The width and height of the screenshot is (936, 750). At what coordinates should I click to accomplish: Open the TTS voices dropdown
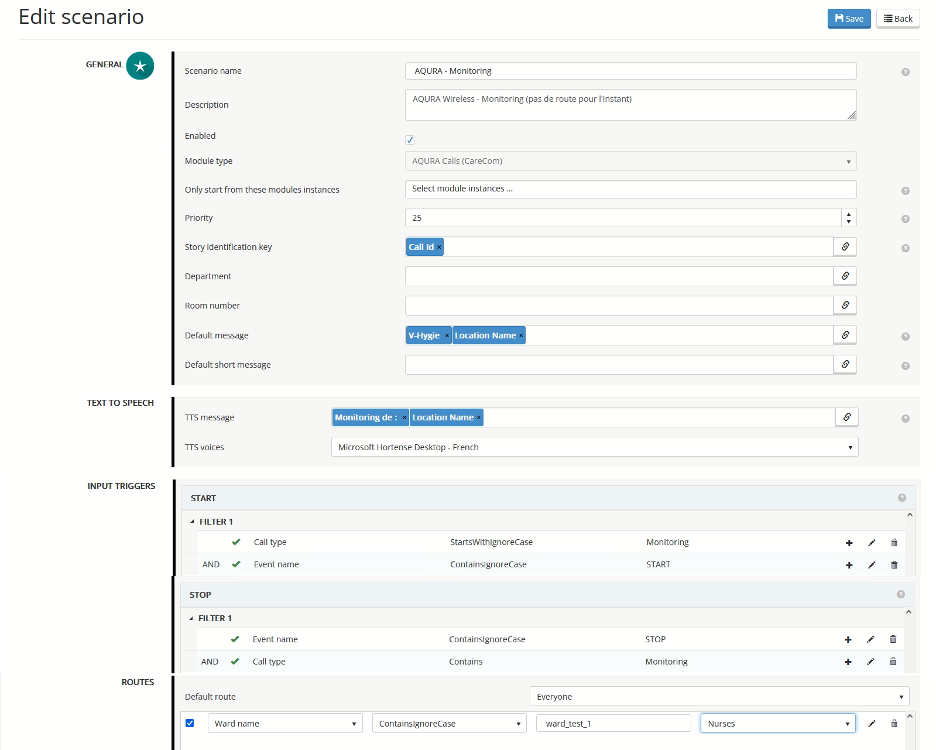click(595, 447)
